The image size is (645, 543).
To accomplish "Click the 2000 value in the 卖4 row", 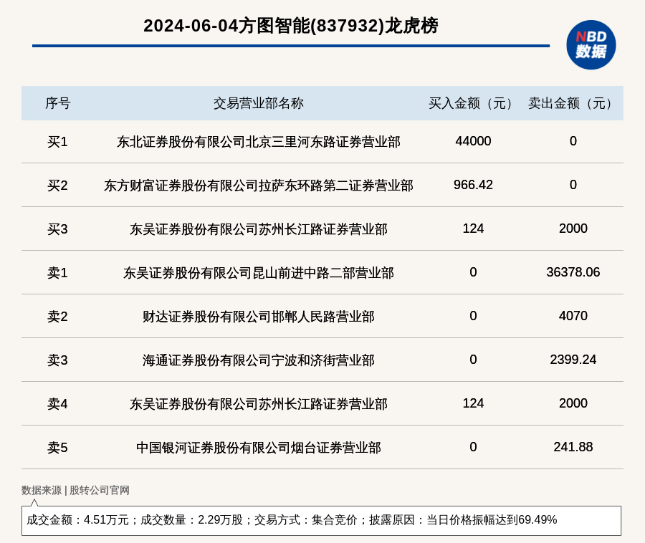I will [x=573, y=403].
